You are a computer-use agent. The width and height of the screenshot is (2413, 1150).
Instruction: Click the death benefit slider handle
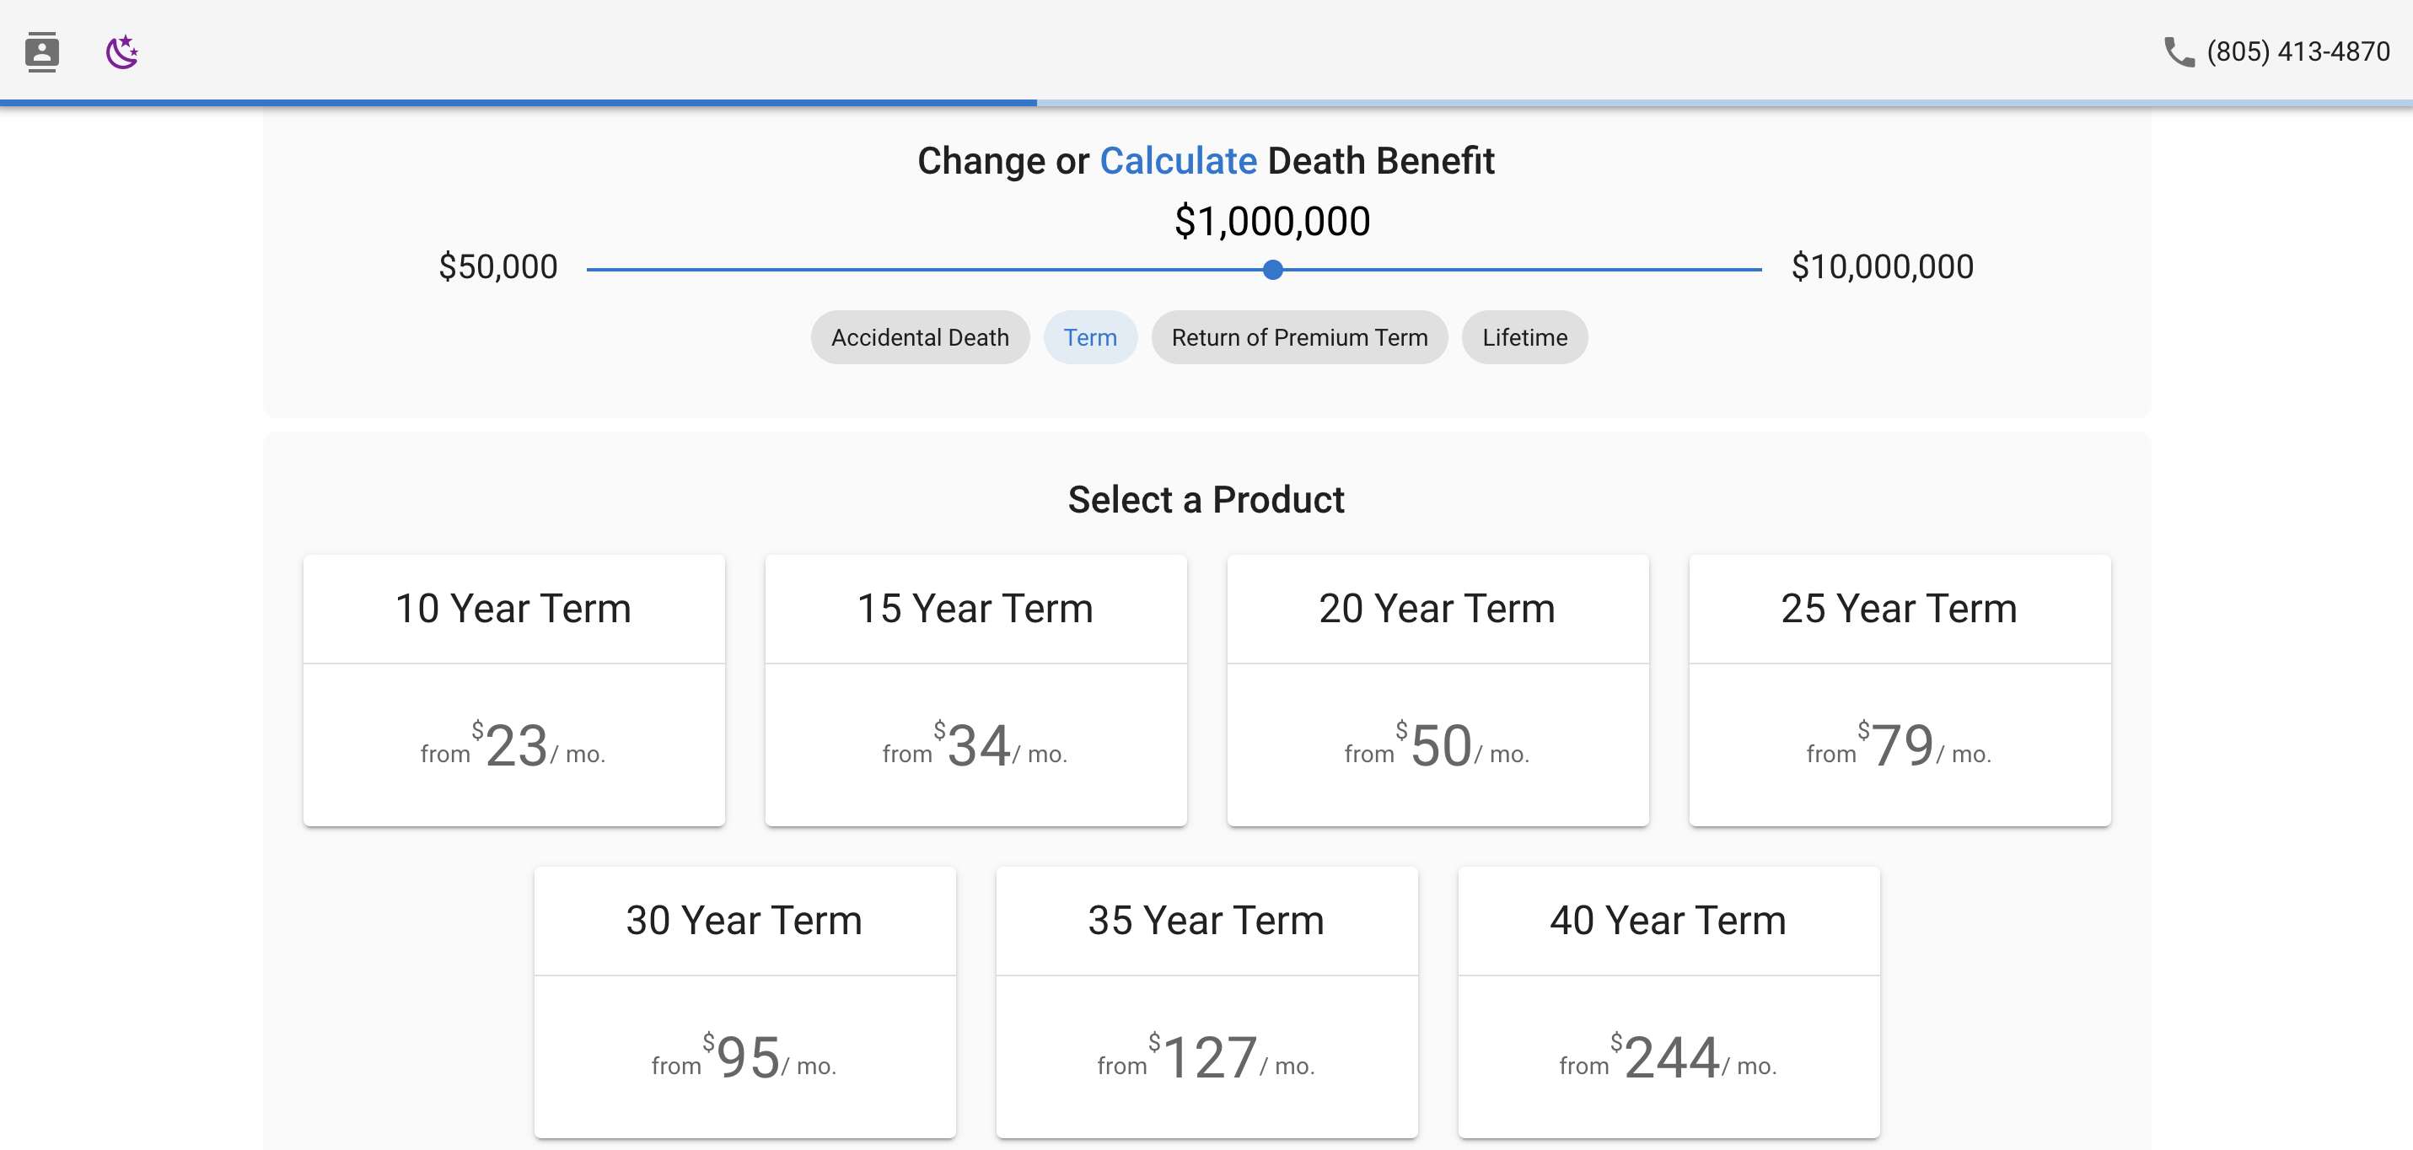[1272, 270]
